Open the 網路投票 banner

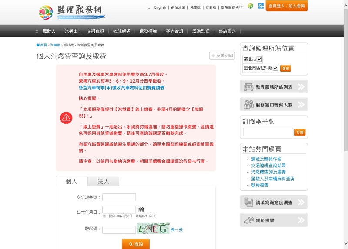[x=274, y=220]
